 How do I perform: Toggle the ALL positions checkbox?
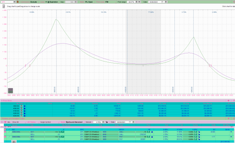[x=5, y=122]
